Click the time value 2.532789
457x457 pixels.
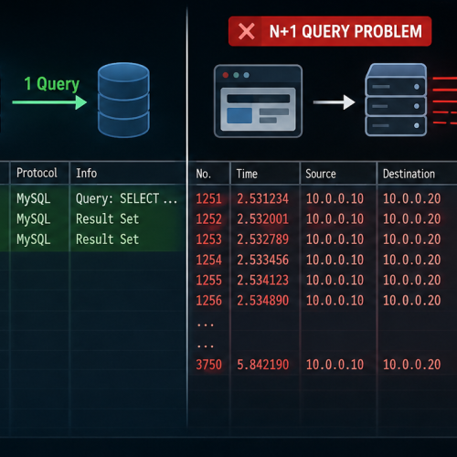point(262,239)
